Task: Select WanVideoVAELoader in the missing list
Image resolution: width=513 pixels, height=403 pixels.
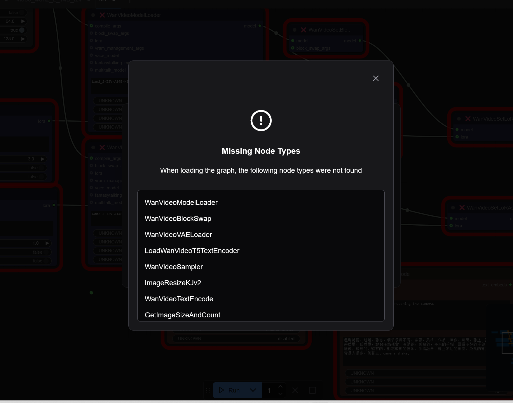Action: 178,235
